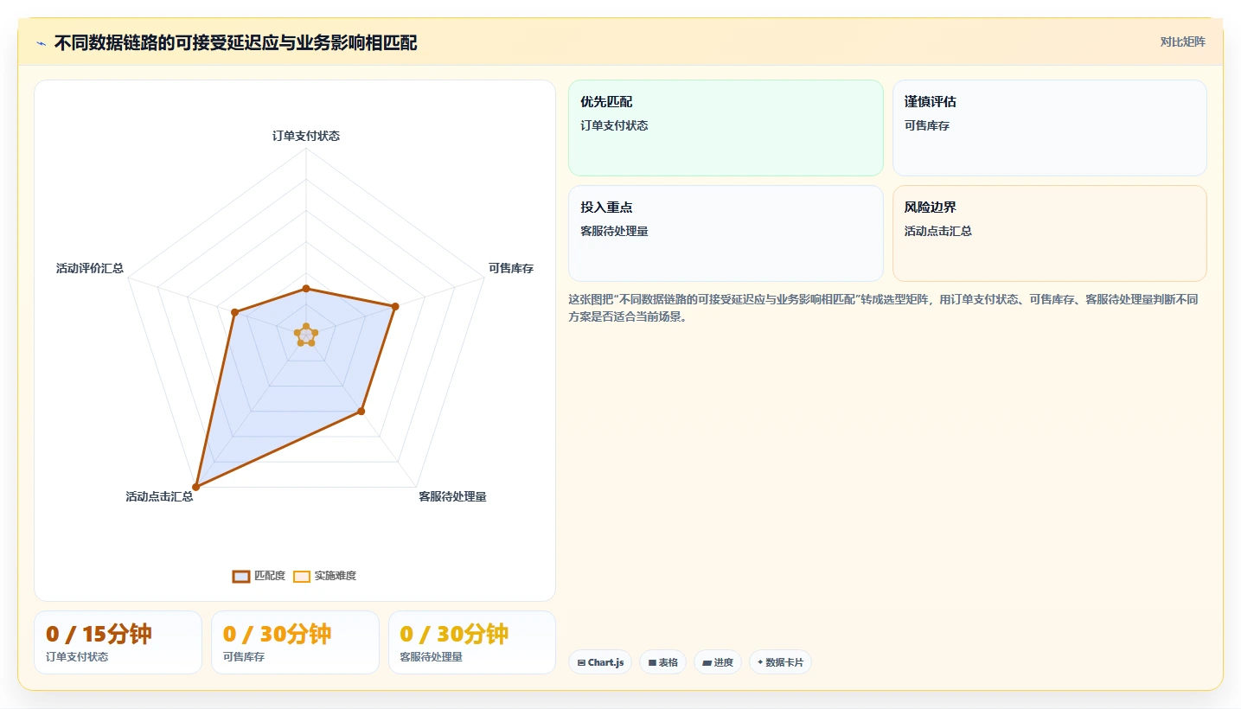Click the 可售库存 radar axis label

(511, 268)
